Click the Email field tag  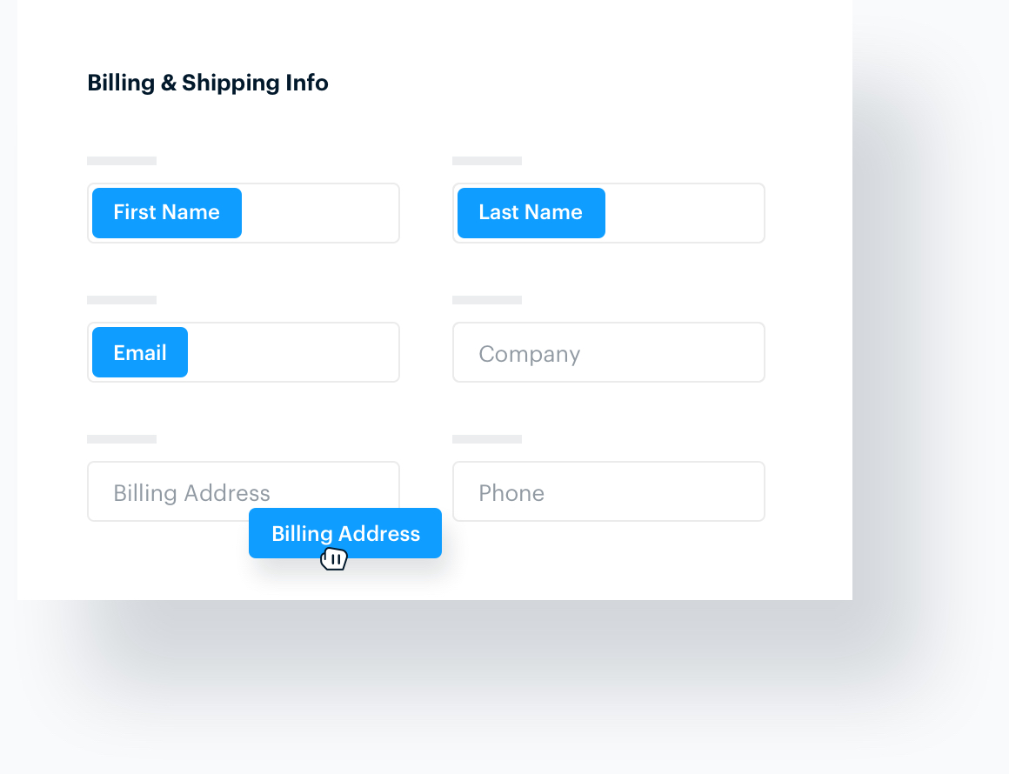139,352
